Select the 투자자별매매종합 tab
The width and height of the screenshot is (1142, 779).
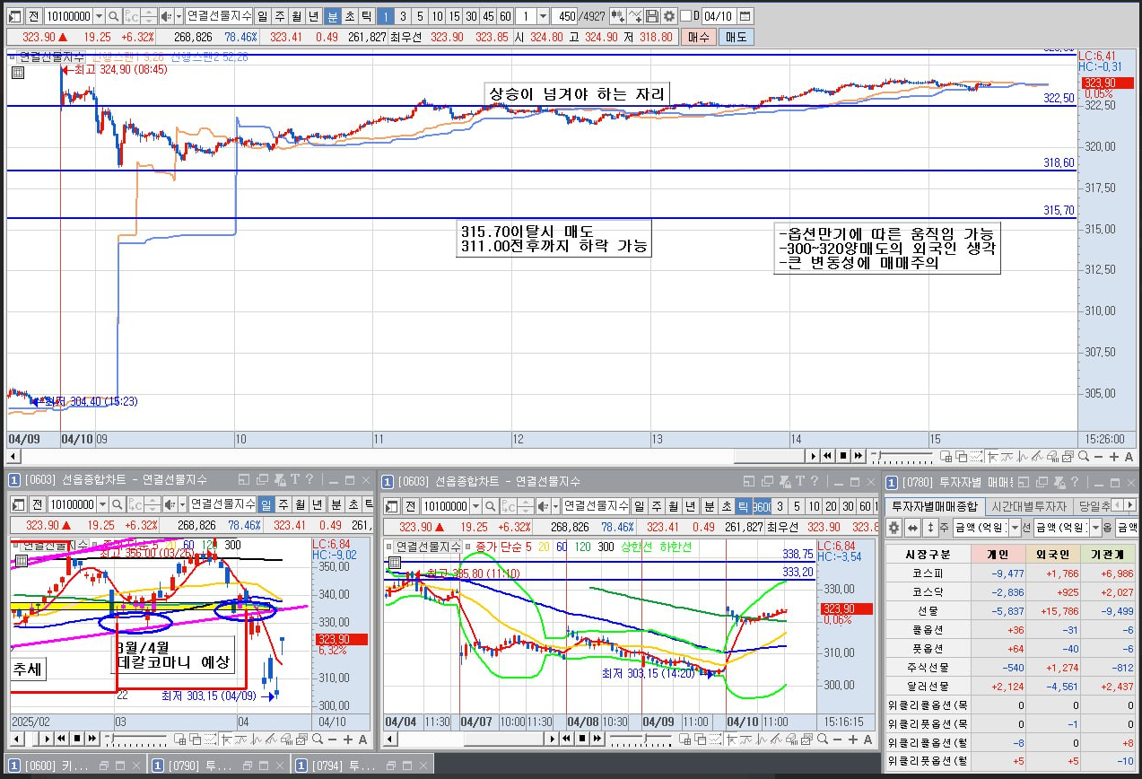(935, 507)
